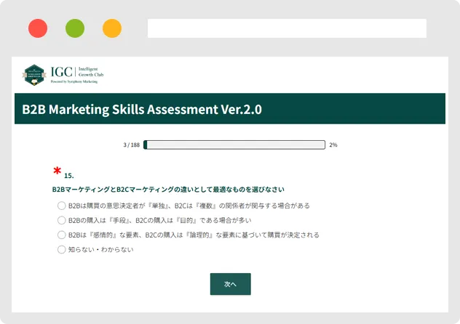Click question number 15.
Screen dimensions: 460x324
coord(69,176)
